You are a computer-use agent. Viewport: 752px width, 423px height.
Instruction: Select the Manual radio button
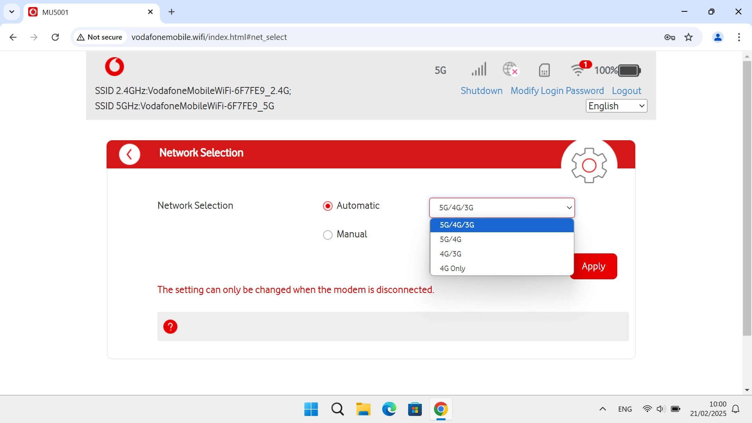328,235
